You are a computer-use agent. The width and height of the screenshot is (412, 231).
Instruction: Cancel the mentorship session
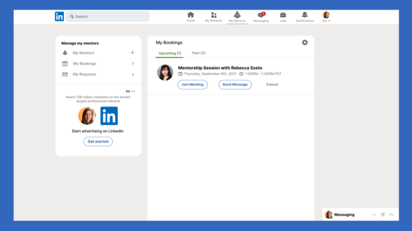pos(272,85)
